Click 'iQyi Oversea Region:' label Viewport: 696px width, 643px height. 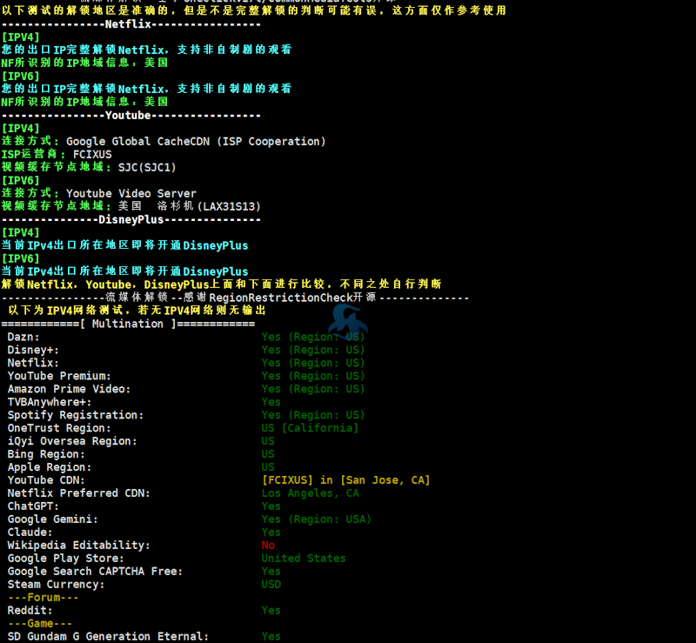pos(72,441)
